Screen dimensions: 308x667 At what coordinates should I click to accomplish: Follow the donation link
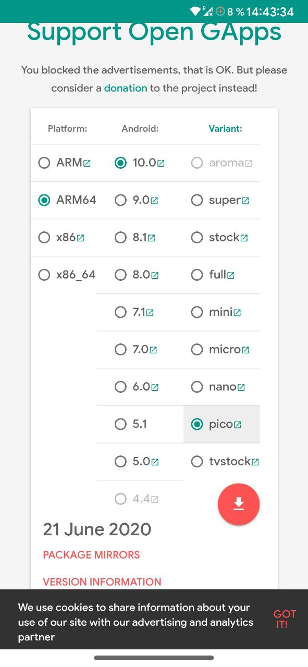click(x=126, y=88)
